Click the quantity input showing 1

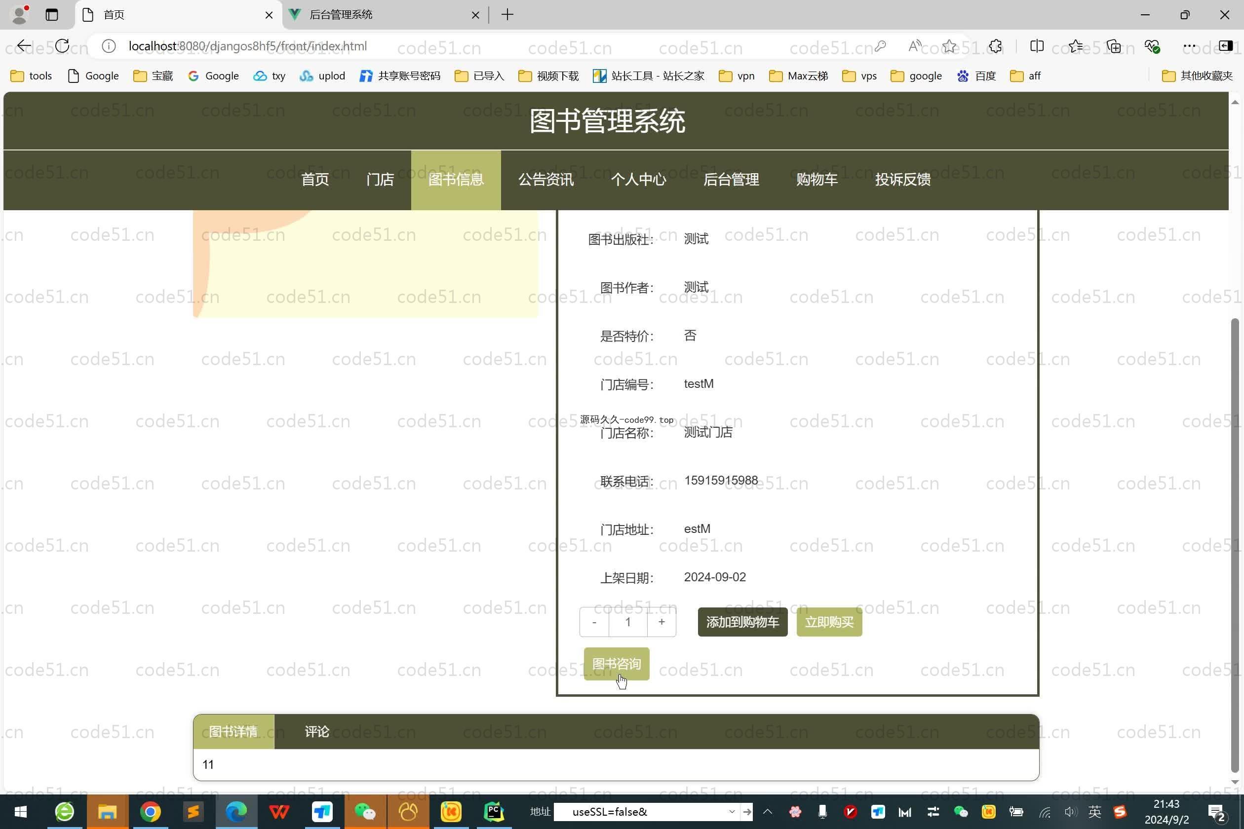tap(628, 622)
